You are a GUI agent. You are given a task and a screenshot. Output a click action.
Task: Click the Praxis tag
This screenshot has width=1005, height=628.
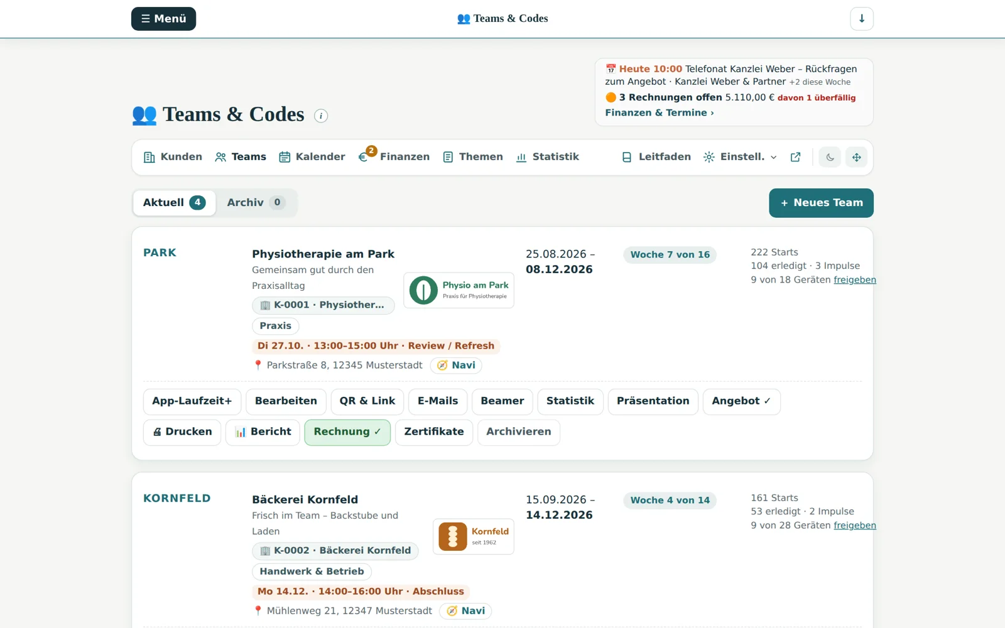point(276,326)
